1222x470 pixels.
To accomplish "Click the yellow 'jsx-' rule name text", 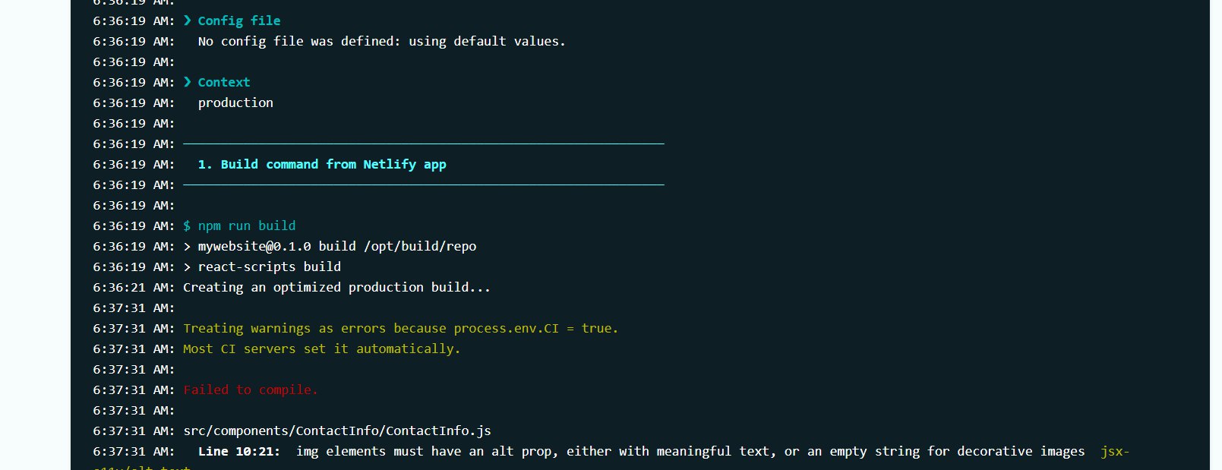I will tap(1115, 451).
